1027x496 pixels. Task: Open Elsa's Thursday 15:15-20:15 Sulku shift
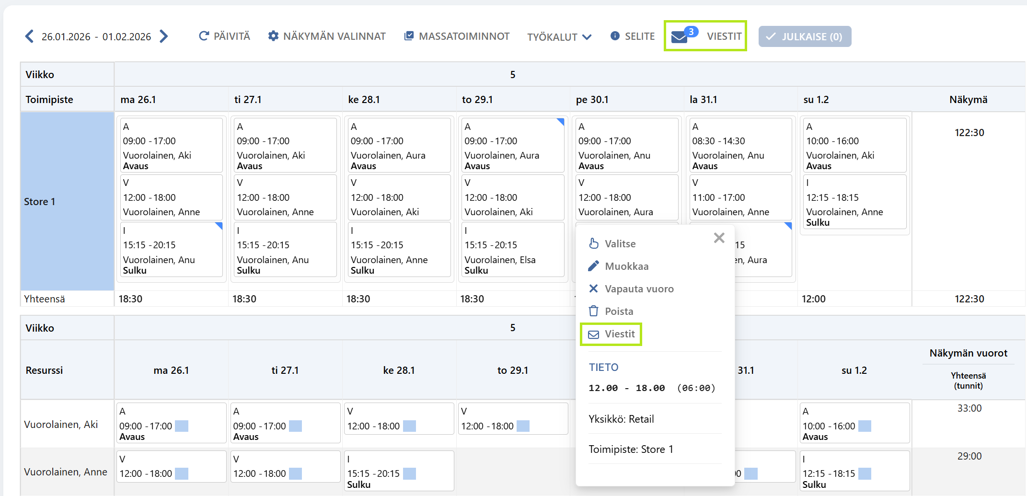513,250
